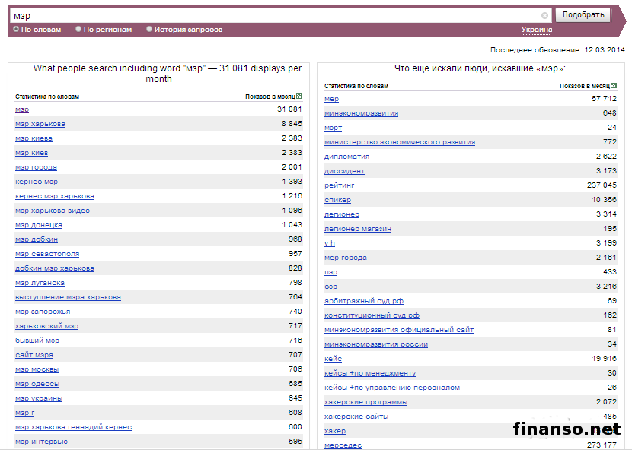Viewport: 632px width, 450px height.
Task: Click help icon beside right 'Показов в месяц'
Action: point(614,86)
